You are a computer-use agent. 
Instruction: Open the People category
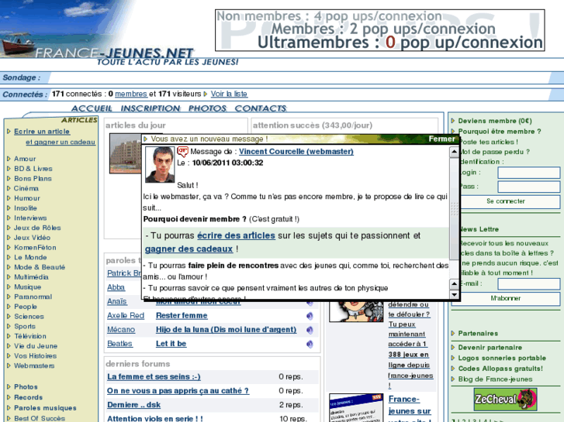(25, 307)
